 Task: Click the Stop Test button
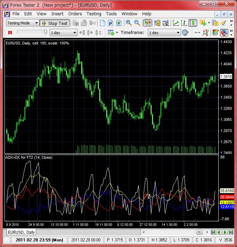tap(55, 23)
